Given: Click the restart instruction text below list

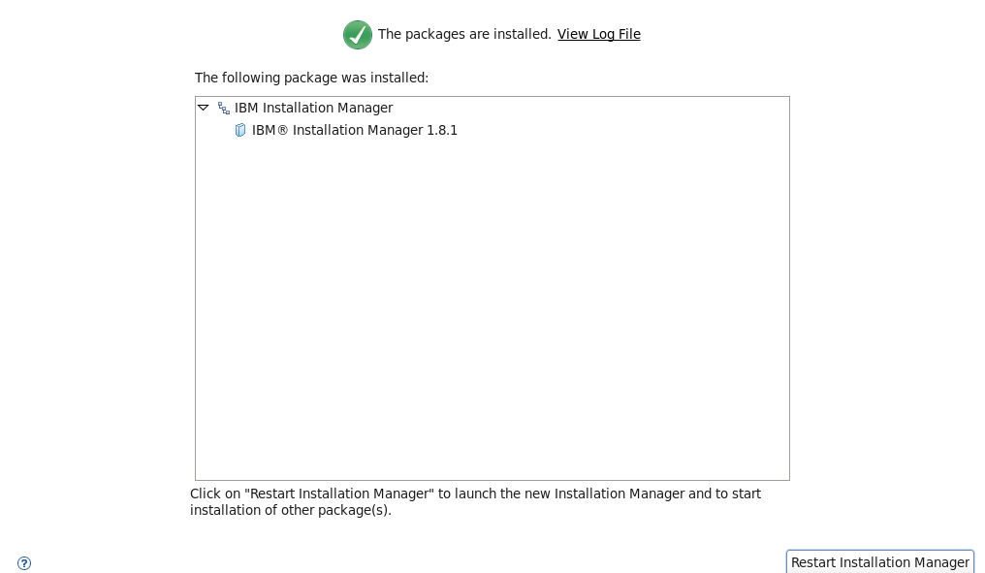Looking at the screenshot, I should (x=475, y=493).
